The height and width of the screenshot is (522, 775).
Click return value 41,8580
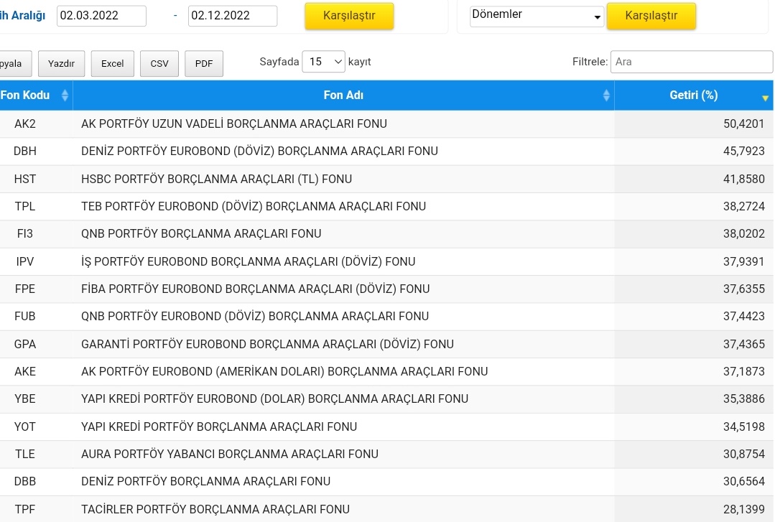point(744,179)
